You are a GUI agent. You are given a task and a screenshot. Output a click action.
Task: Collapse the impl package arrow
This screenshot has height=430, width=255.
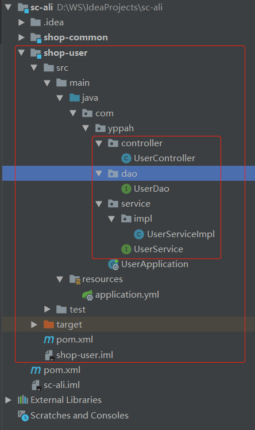(x=111, y=219)
